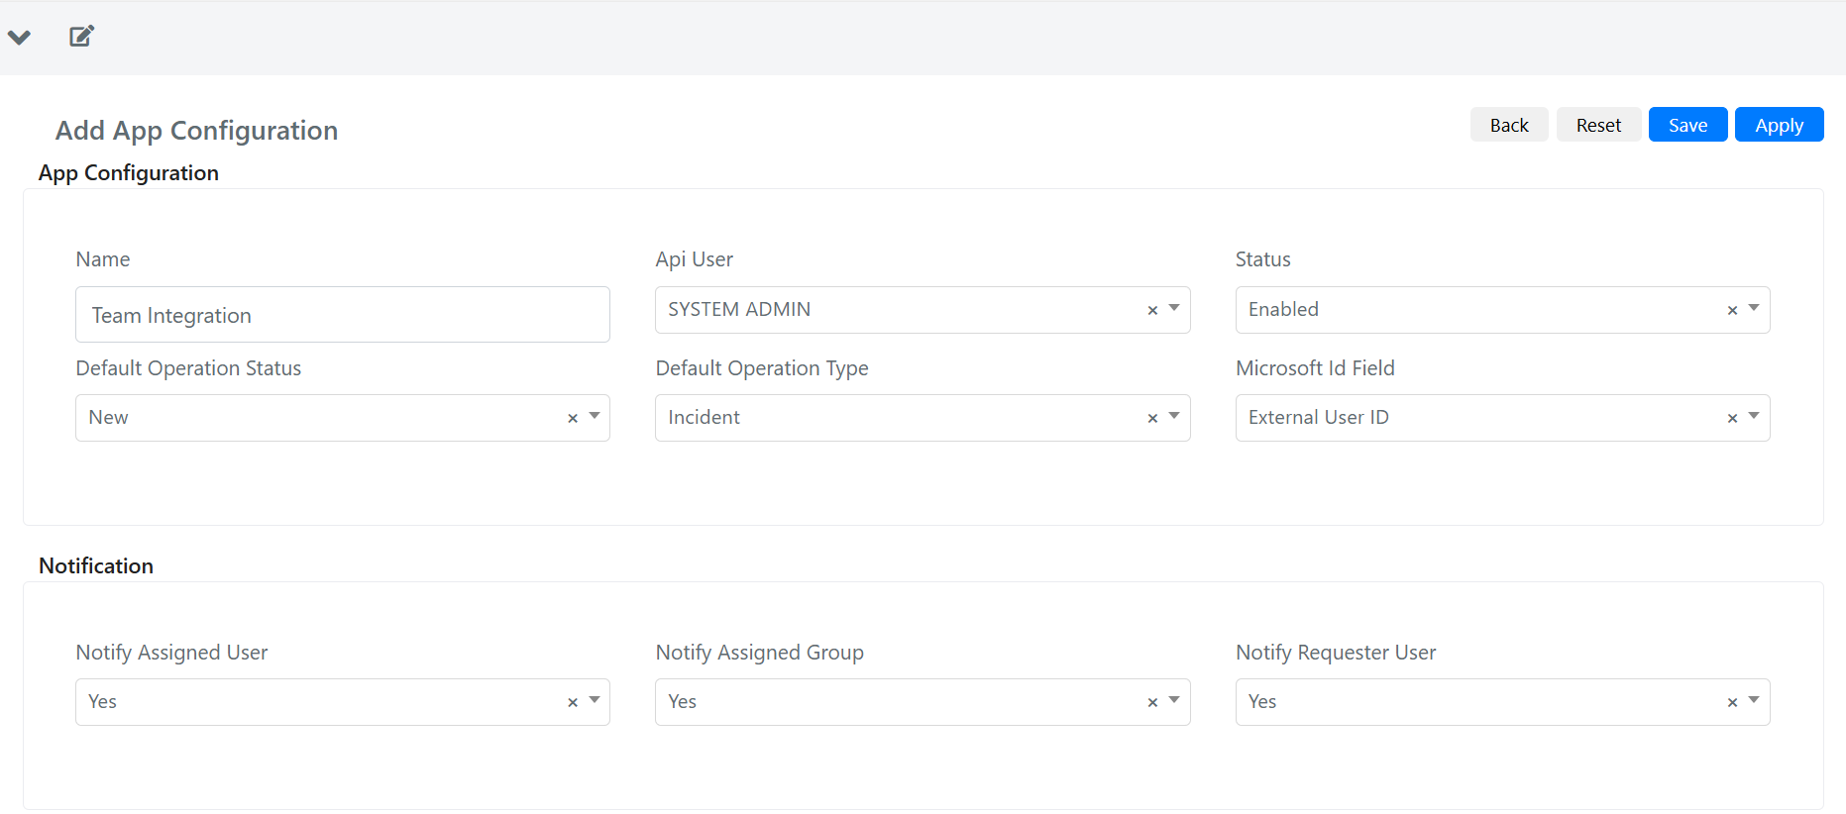Open Notify Assigned Group dropdown arrow
1846x814 pixels.
pyautogui.click(x=1174, y=700)
